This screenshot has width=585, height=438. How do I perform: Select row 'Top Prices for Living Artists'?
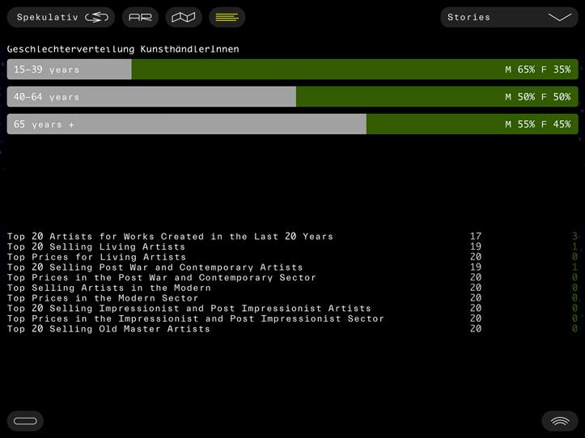(293, 257)
